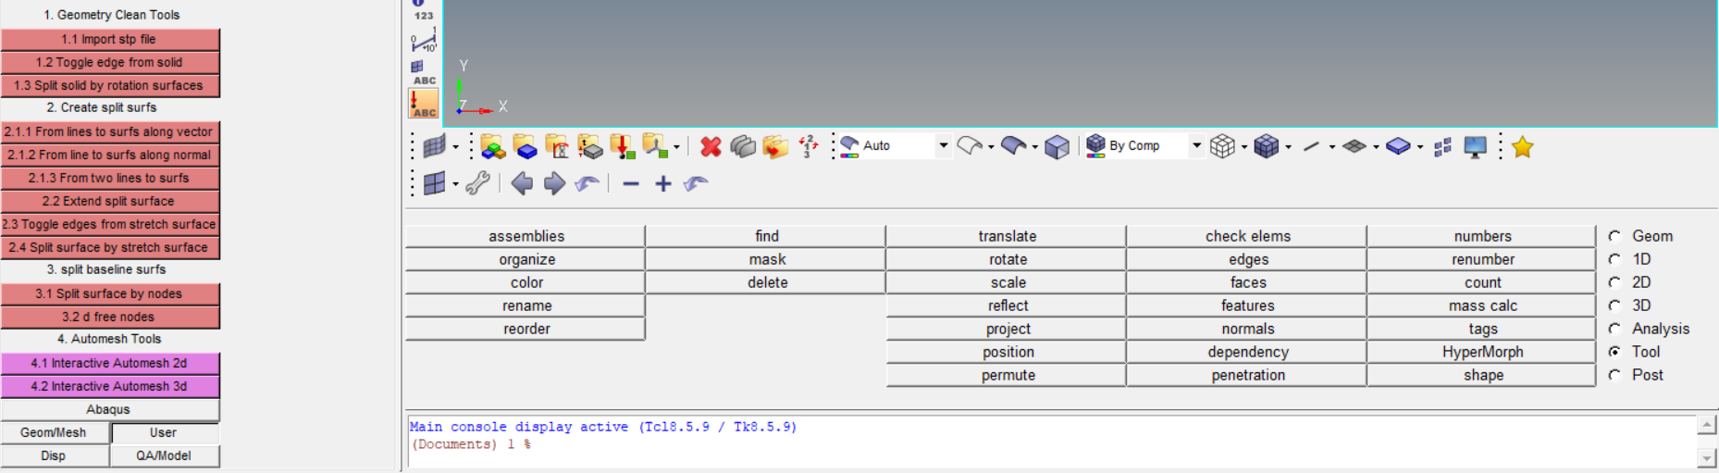Open the mass calc panel
Image resolution: width=1719 pixels, height=473 pixels.
click(x=1482, y=305)
